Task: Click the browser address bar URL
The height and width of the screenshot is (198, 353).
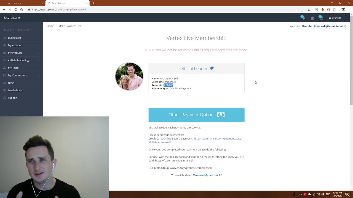Action: [x=59, y=10]
